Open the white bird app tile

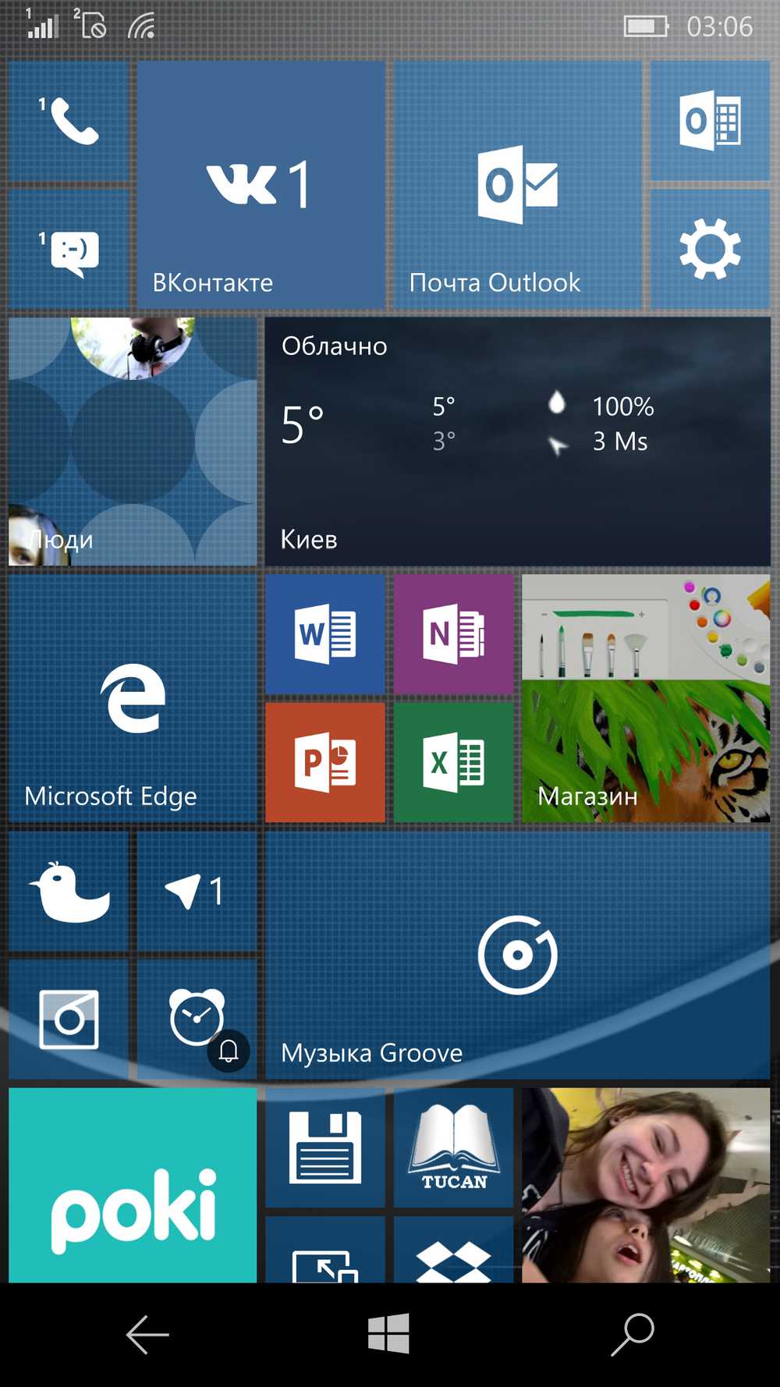tap(69, 891)
